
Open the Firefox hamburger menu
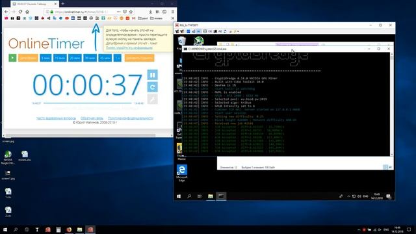[x=173, y=12]
